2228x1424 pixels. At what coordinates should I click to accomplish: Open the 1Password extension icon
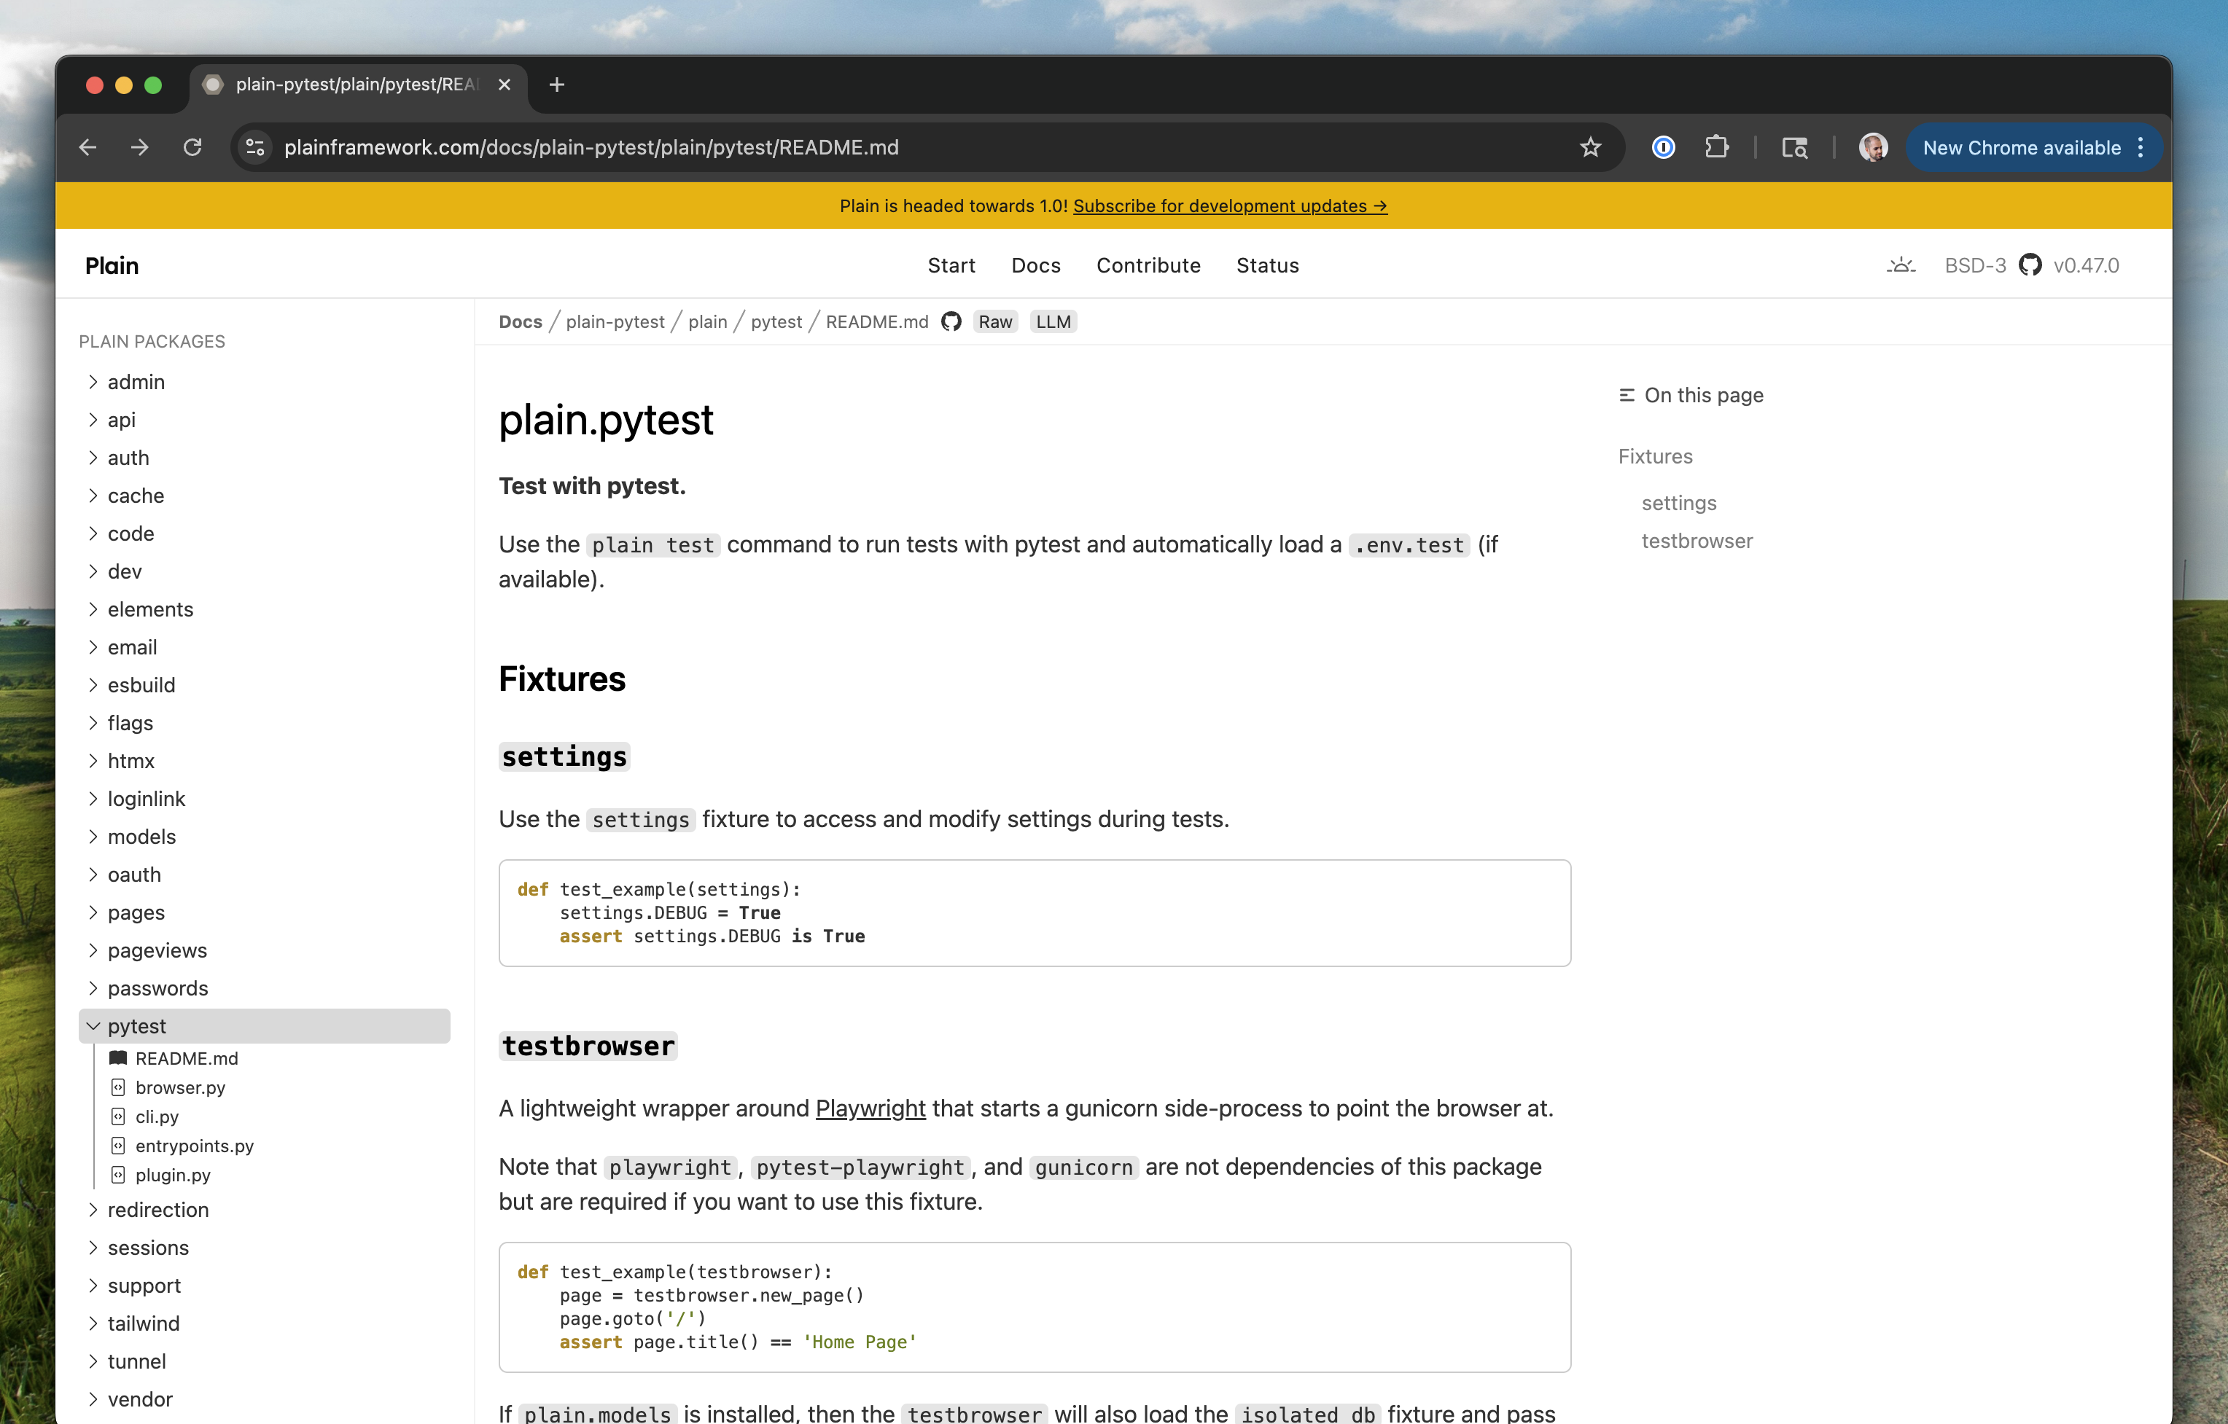pyautogui.click(x=1663, y=148)
